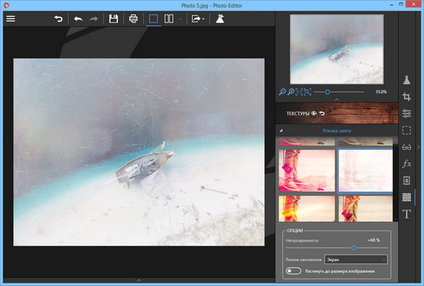Print the image using printer icon
This screenshot has height=286, width=424.
[x=133, y=18]
